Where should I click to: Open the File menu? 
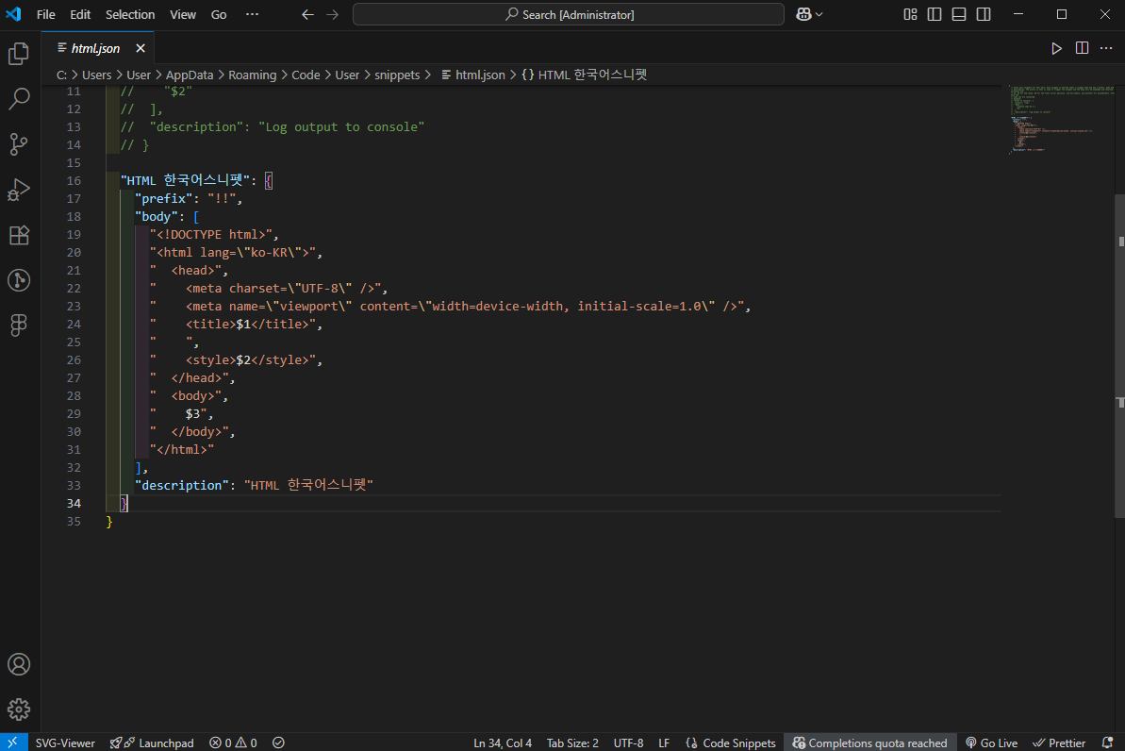click(x=46, y=14)
